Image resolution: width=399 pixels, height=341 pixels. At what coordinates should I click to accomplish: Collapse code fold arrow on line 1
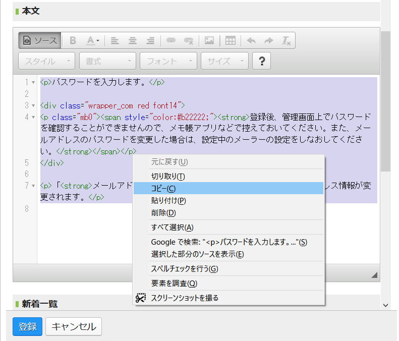point(33,82)
